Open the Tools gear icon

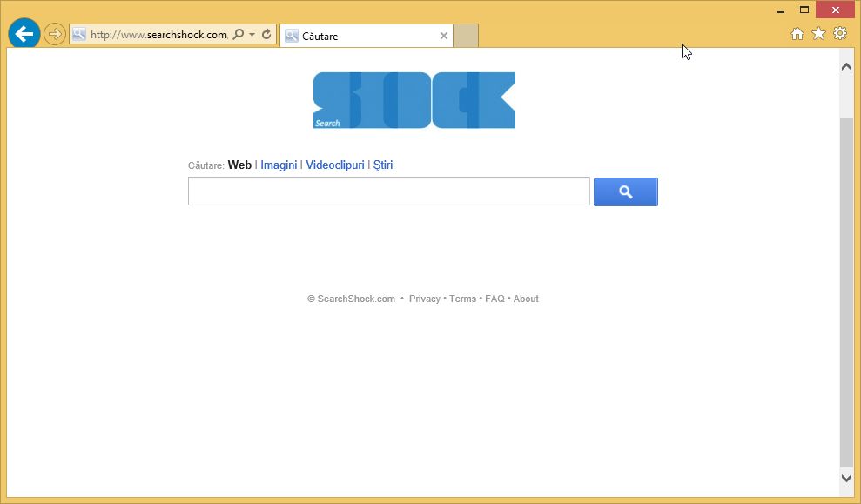(x=840, y=33)
